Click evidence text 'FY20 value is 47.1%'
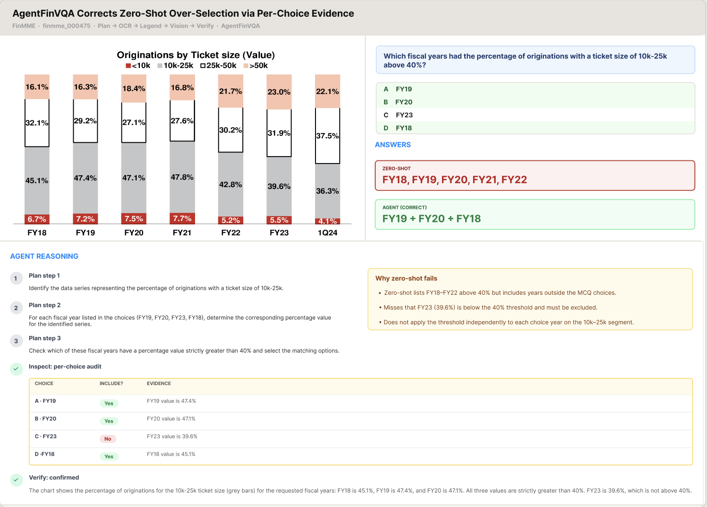 click(x=171, y=419)
